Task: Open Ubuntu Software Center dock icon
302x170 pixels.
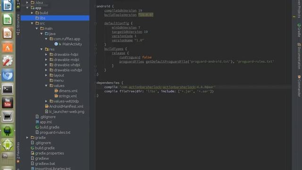Action: pyautogui.click(x=8, y=47)
